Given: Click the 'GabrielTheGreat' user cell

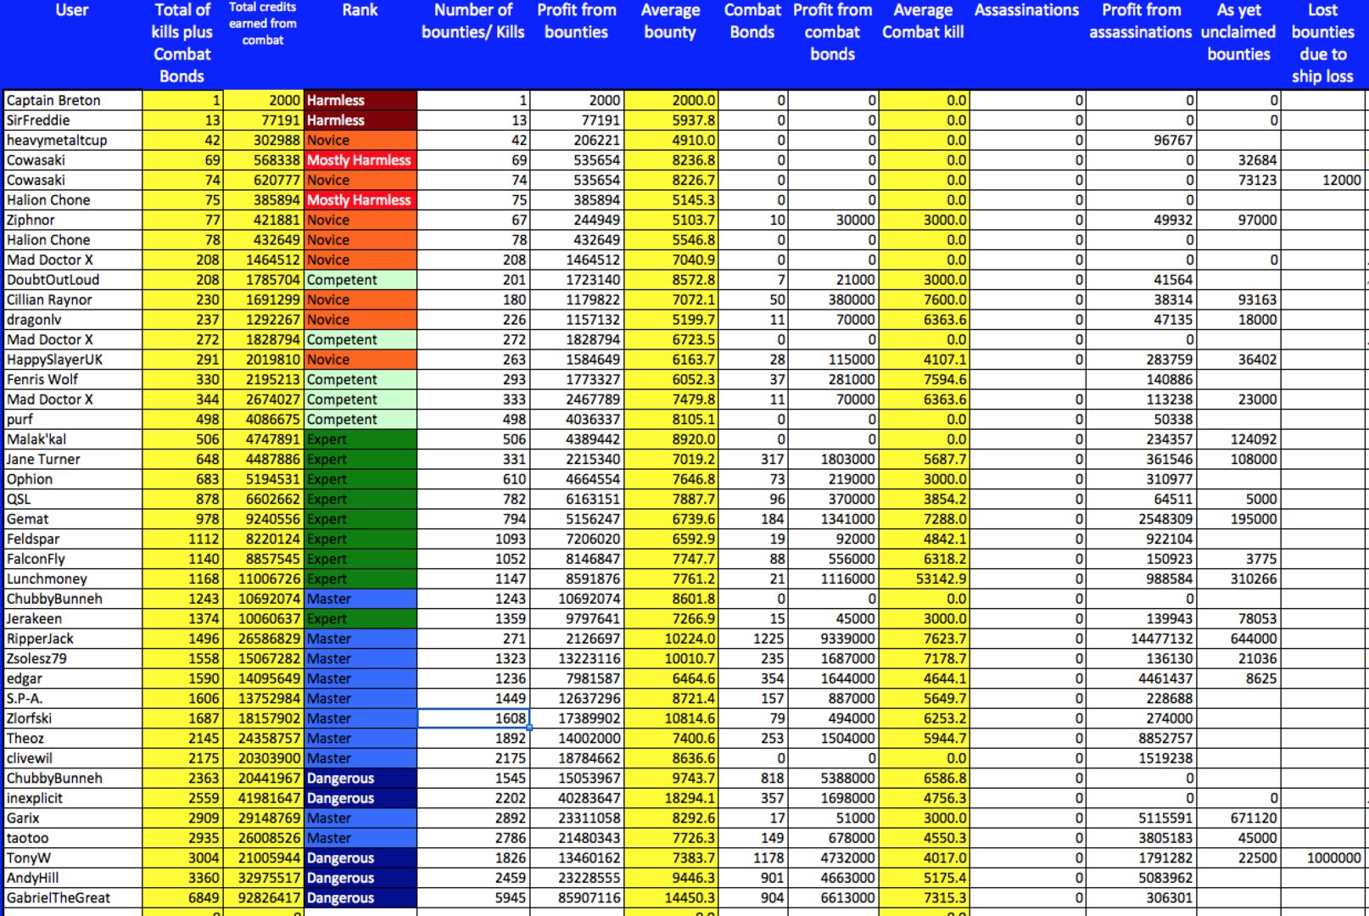Looking at the screenshot, I should pos(72,897).
